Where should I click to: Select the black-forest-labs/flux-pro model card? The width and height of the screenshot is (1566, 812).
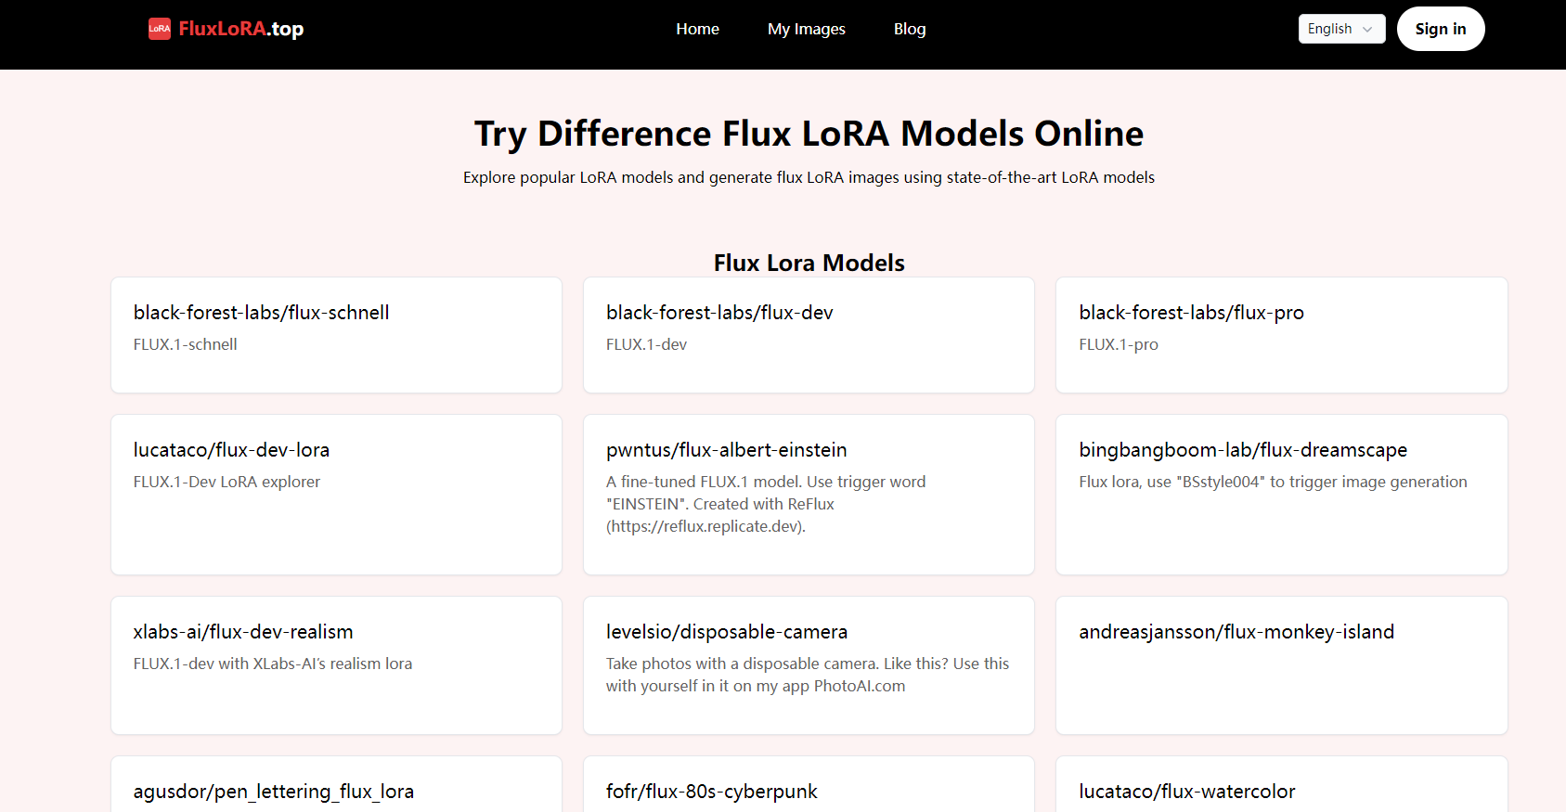pos(1281,335)
